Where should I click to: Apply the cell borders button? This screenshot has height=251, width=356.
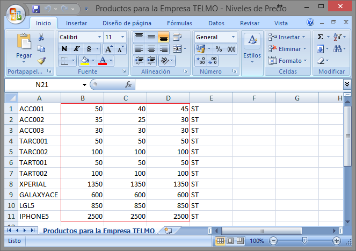(65, 61)
